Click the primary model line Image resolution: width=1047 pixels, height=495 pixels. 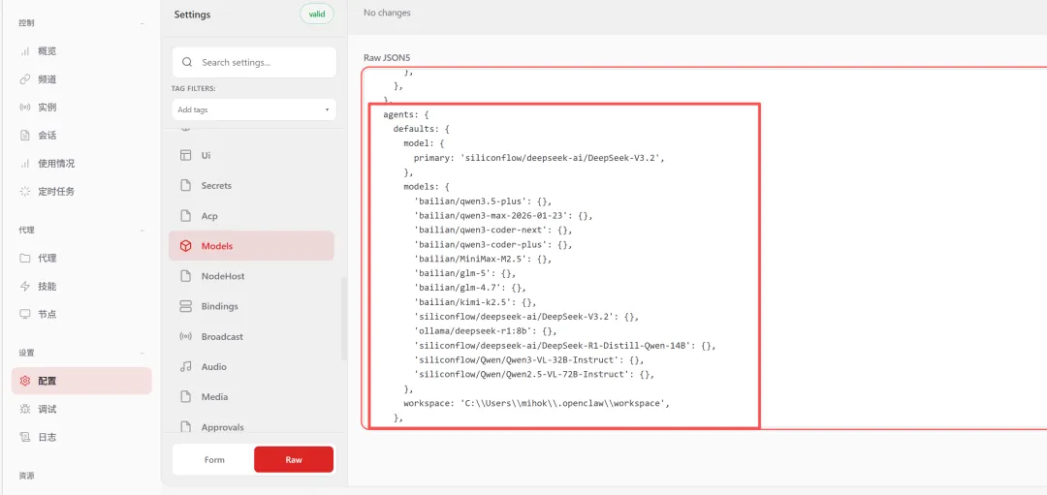tap(540, 158)
